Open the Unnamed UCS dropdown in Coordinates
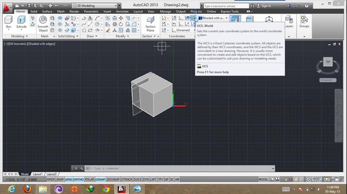The image size is (347, 194). pos(183,30)
